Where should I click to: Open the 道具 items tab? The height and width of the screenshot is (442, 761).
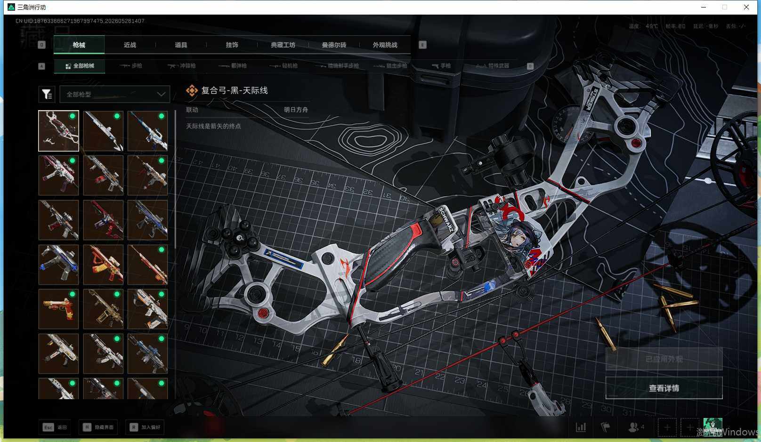[x=181, y=45]
